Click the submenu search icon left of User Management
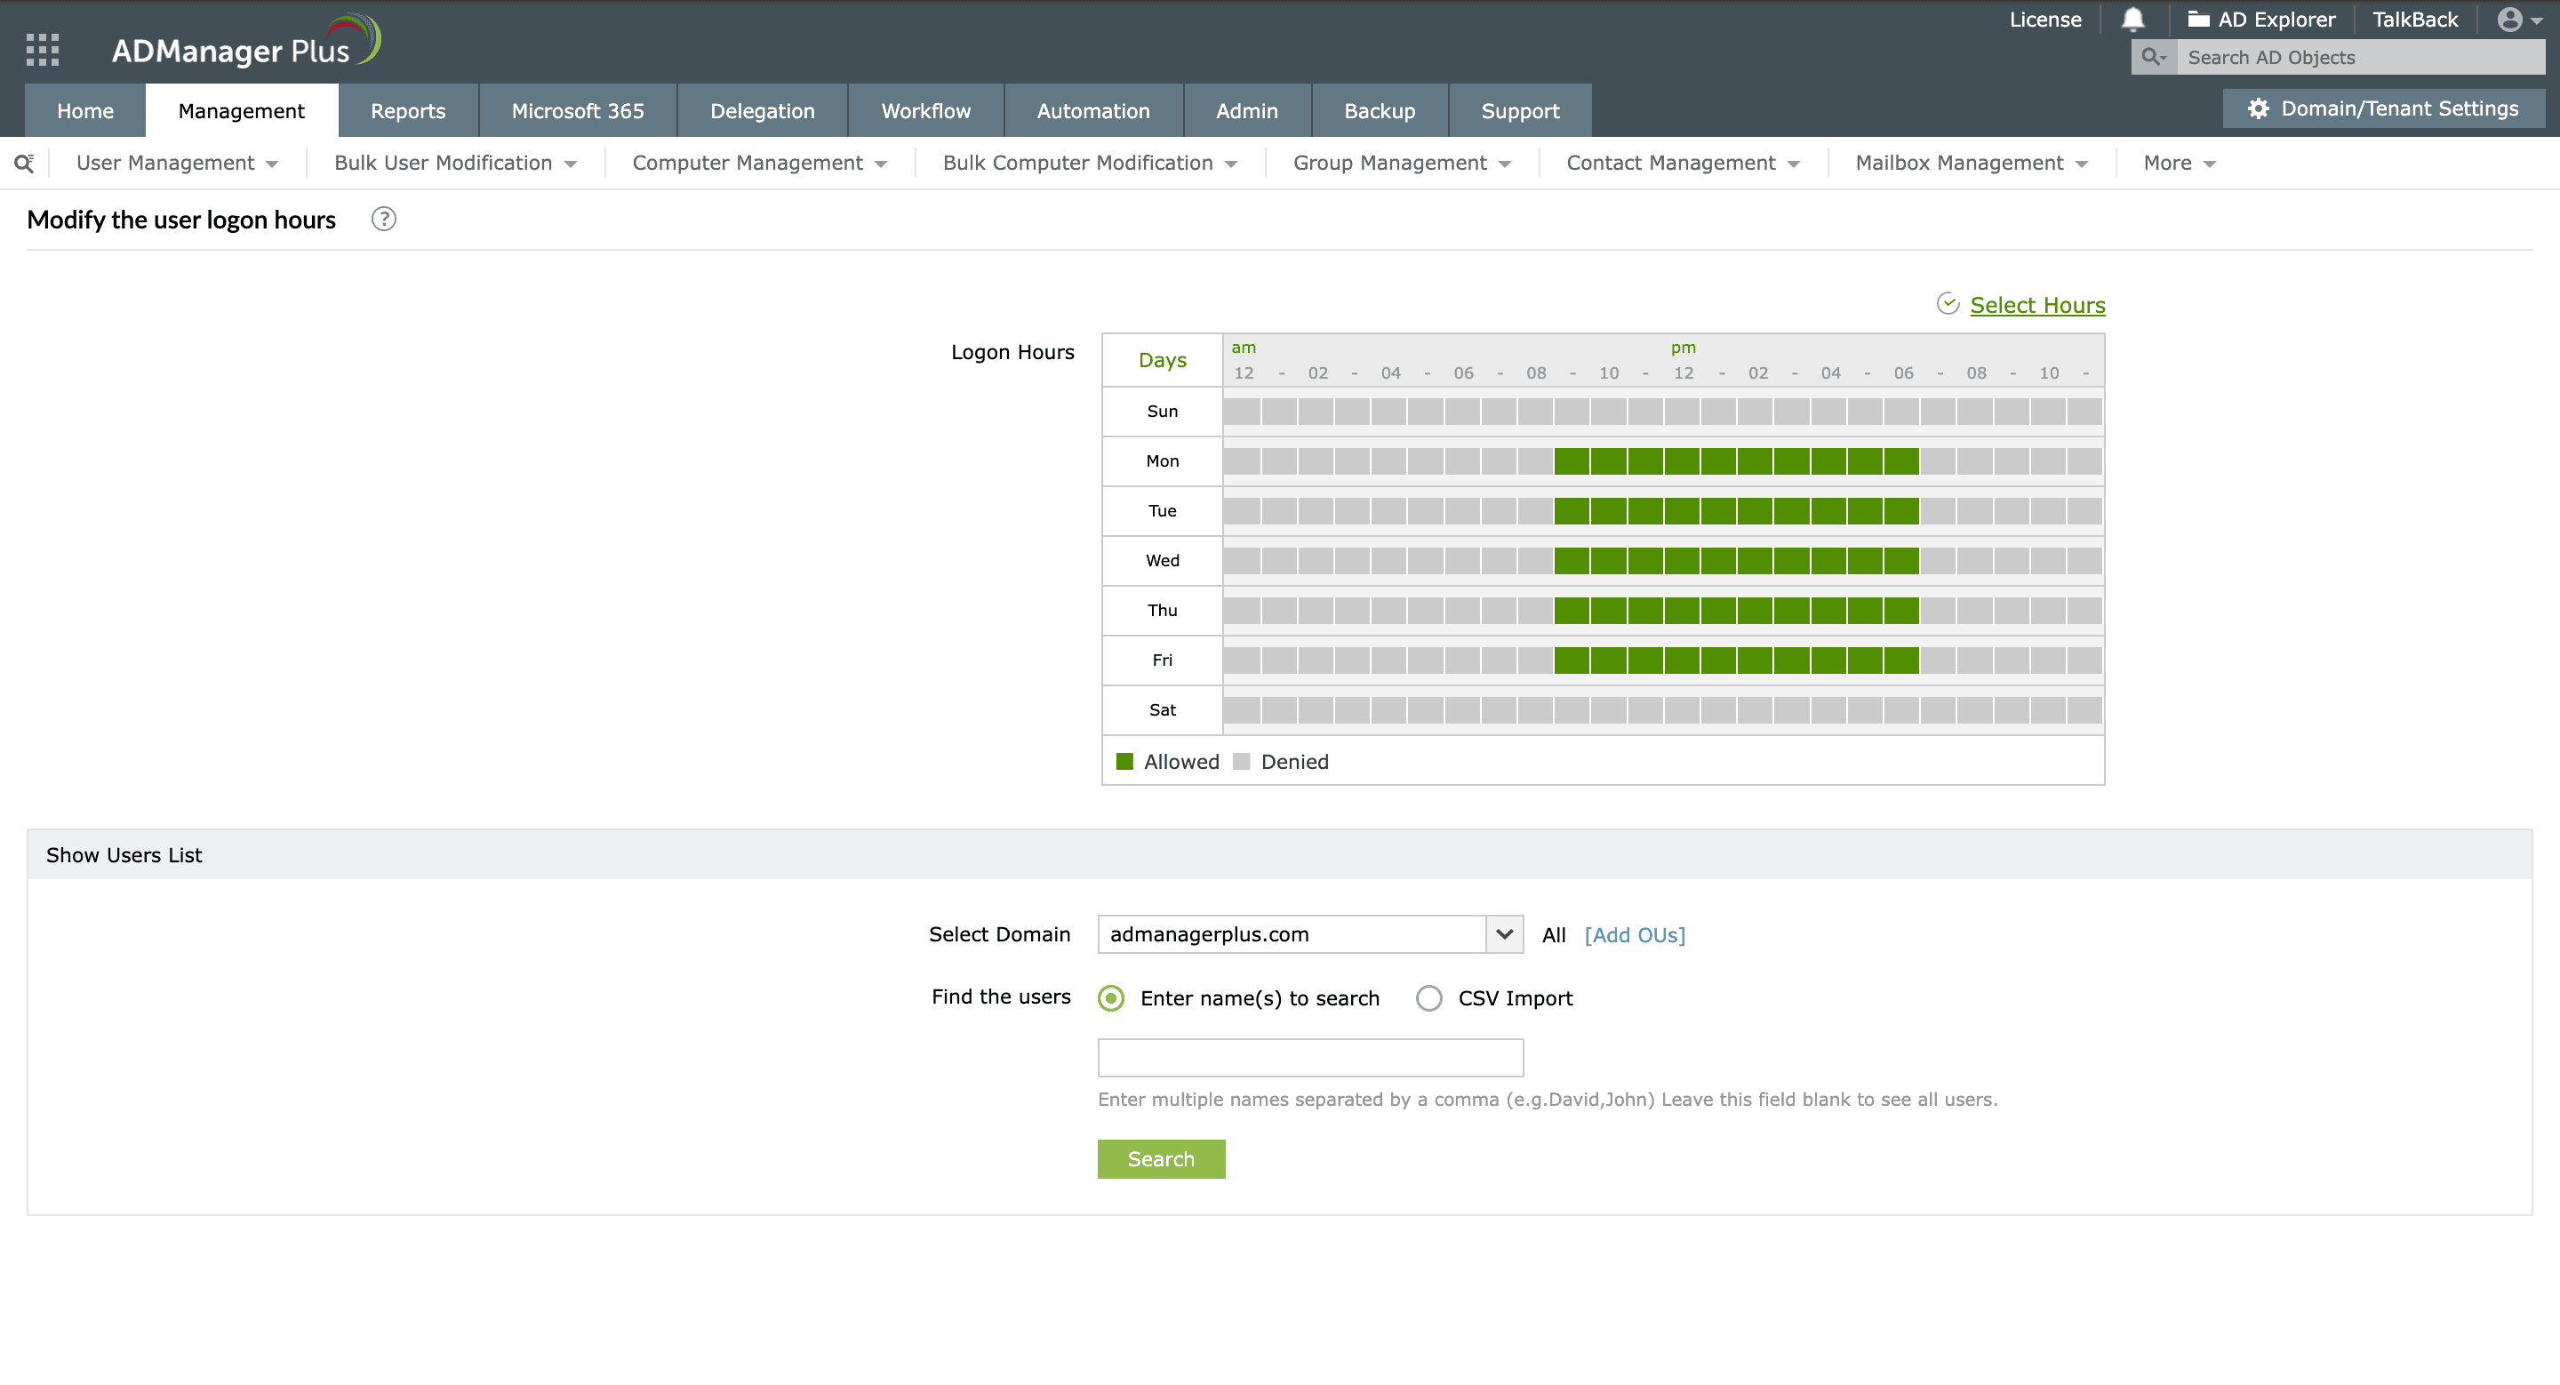Viewport: 2560px width, 1385px height. pyautogui.click(x=24, y=163)
